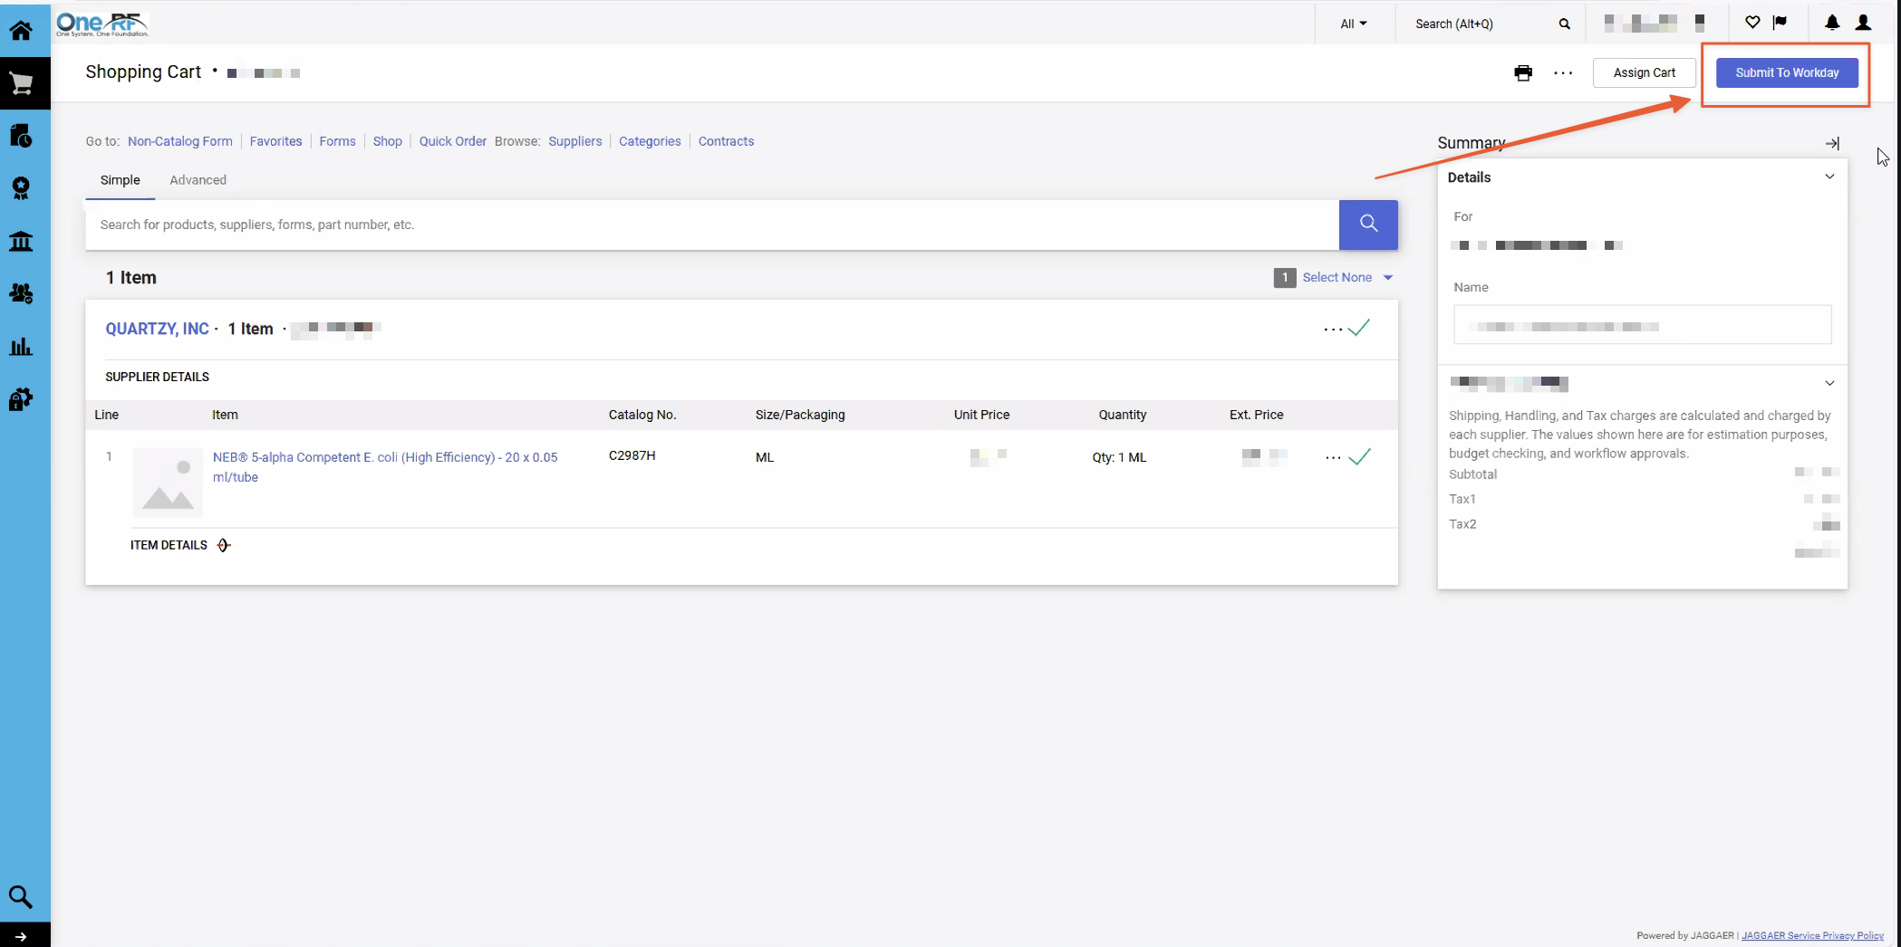Click catalog number C2987H
The height and width of the screenshot is (947, 1901).
[x=632, y=455]
